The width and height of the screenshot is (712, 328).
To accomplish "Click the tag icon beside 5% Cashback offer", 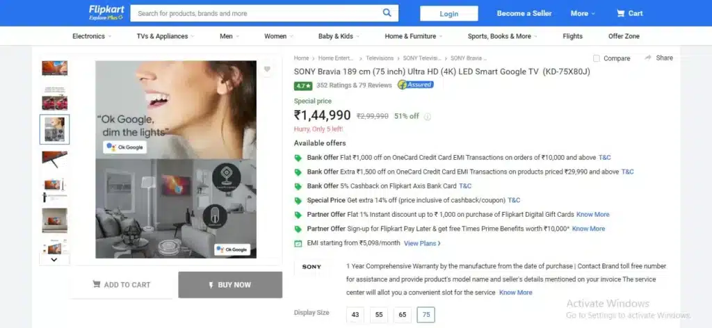I will click(x=298, y=186).
